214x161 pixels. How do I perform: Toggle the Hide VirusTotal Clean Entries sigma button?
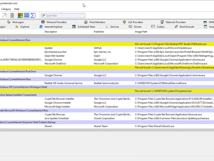(x=33, y=16)
